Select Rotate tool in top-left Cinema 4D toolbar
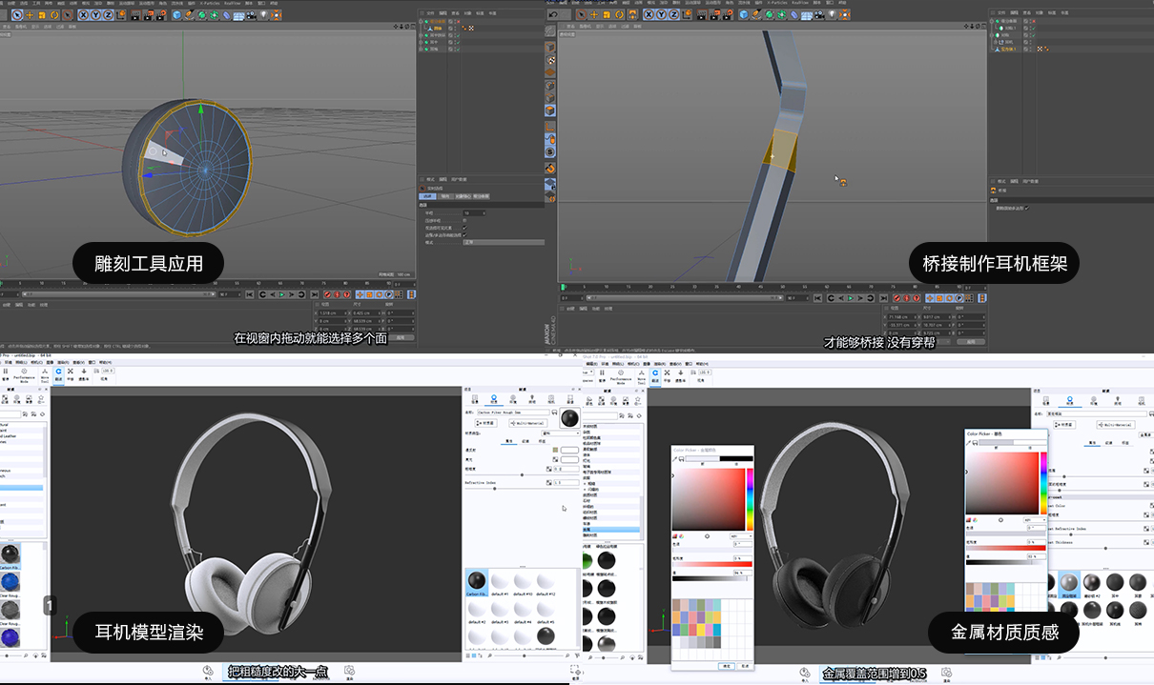The width and height of the screenshot is (1154, 685). coord(54,14)
